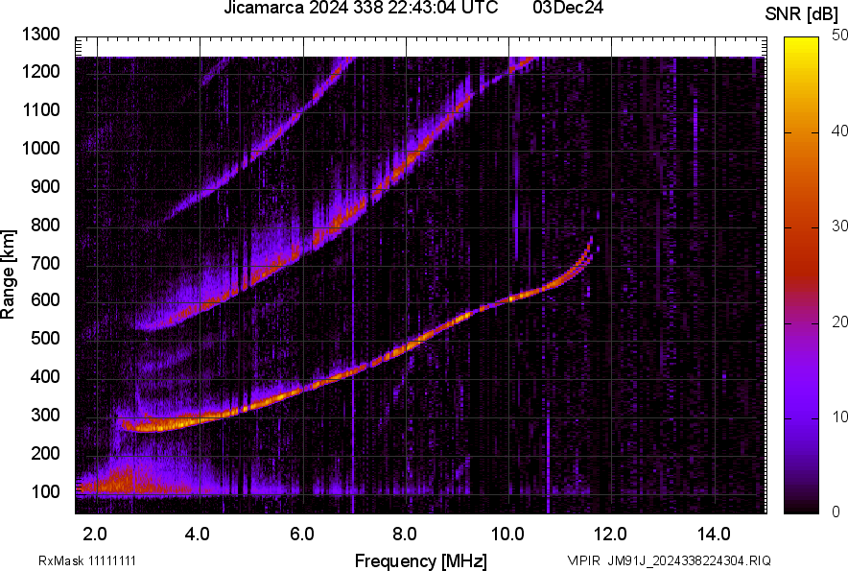Screen dimensions: 848x571
Task: Click the range tick label '1200'
Action: pos(41,71)
